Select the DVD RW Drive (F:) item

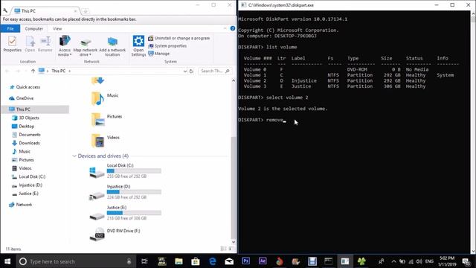115,234
